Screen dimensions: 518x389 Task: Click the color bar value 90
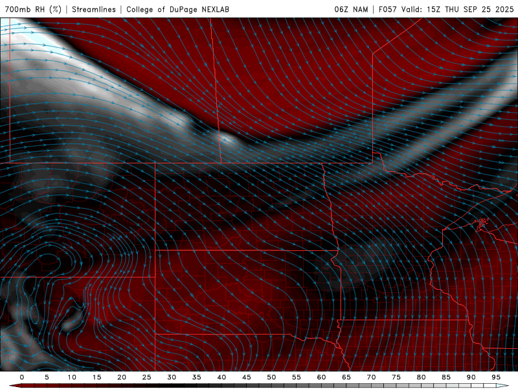pos(471,377)
